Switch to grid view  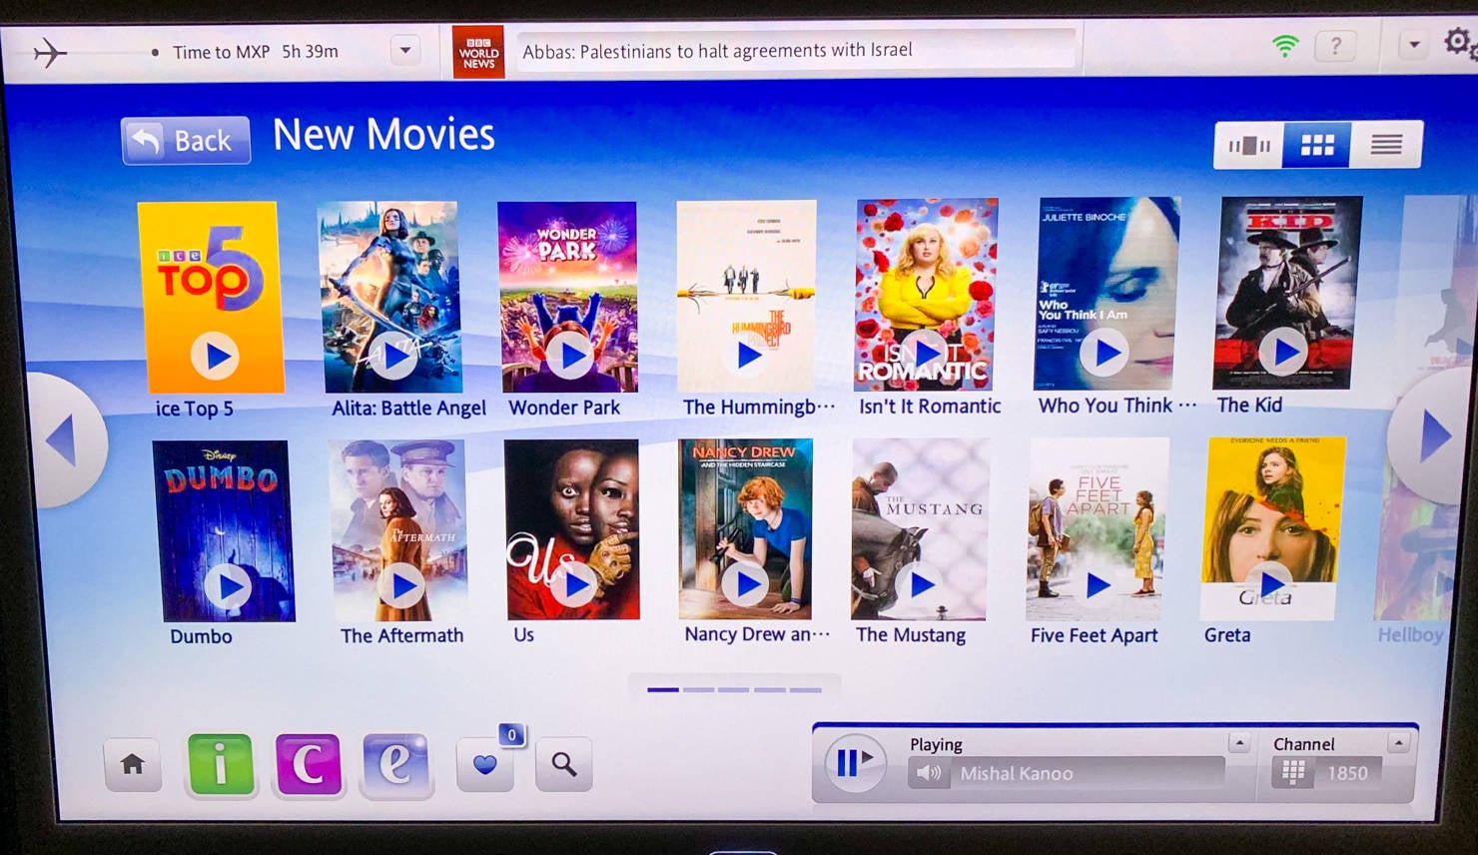click(1316, 146)
